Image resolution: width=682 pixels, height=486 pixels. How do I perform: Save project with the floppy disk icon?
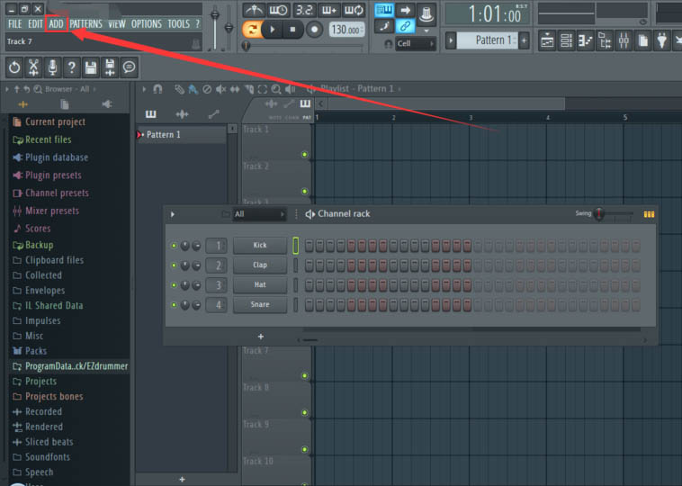click(x=91, y=67)
